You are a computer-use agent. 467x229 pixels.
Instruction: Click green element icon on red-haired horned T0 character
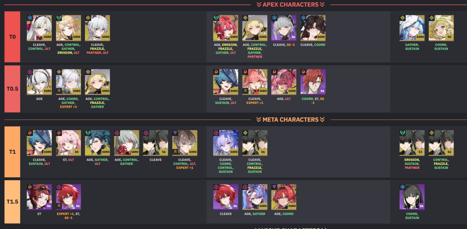pos(216,18)
